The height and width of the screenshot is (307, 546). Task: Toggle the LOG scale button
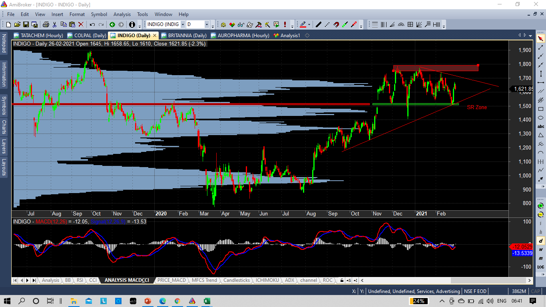541,267
